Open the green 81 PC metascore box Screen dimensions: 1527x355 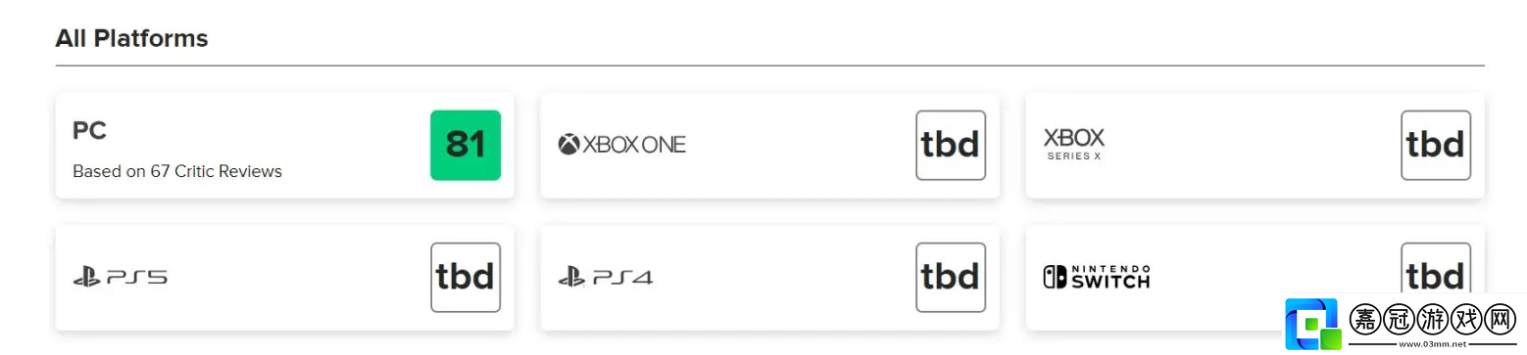coord(466,145)
